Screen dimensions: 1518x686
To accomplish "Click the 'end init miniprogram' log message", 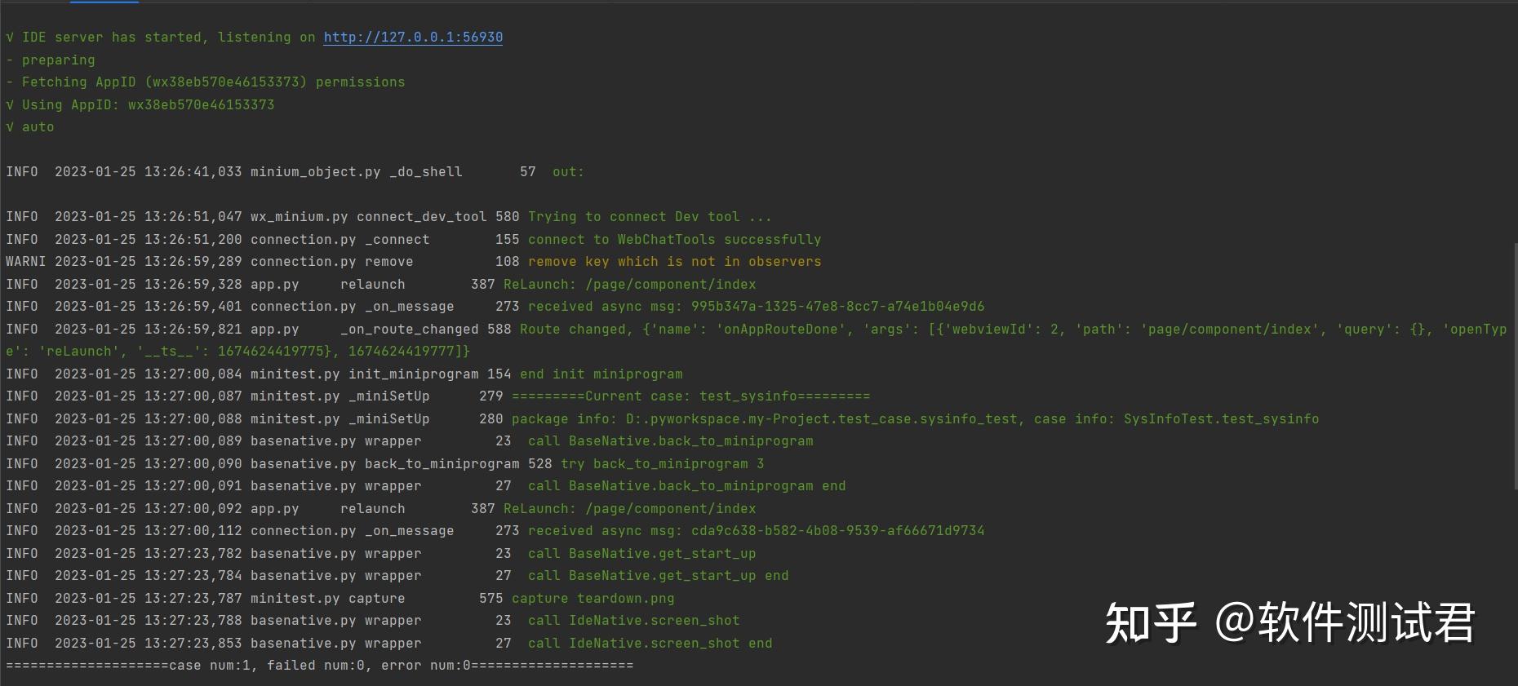I will [601, 374].
